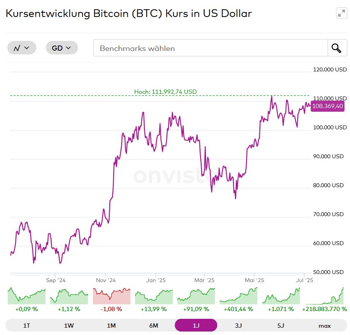Click the Hoch 111.992,74 USD marker
The height and width of the screenshot is (335, 350).
click(x=166, y=92)
